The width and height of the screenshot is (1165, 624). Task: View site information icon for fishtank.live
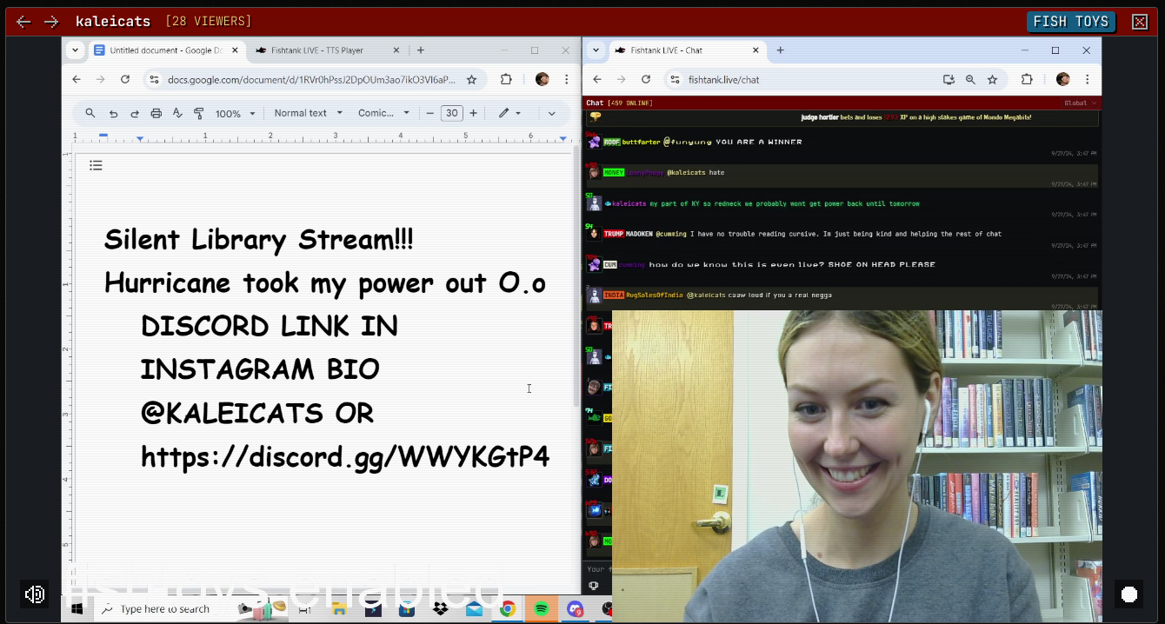[x=675, y=79]
